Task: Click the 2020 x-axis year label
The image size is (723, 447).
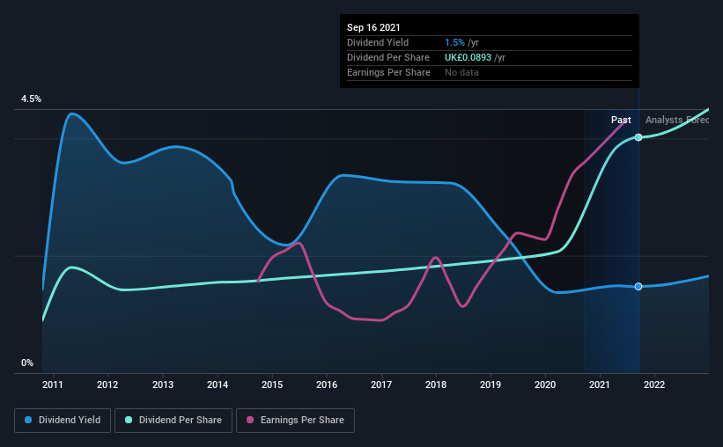Action: click(545, 385)
